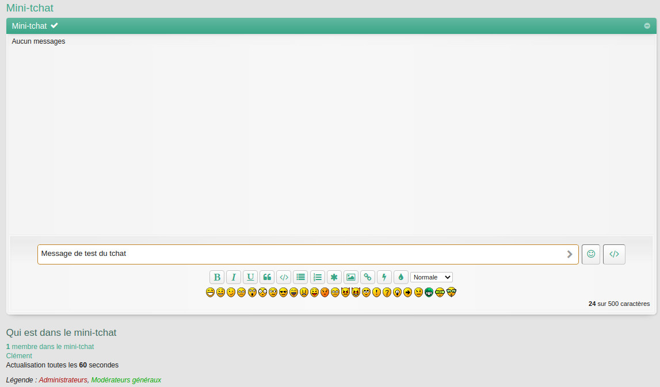Add a numbered list
Image resolution: width=660 pixels, height=387 pixels.
pyautogui.click(x=318, y=277)
